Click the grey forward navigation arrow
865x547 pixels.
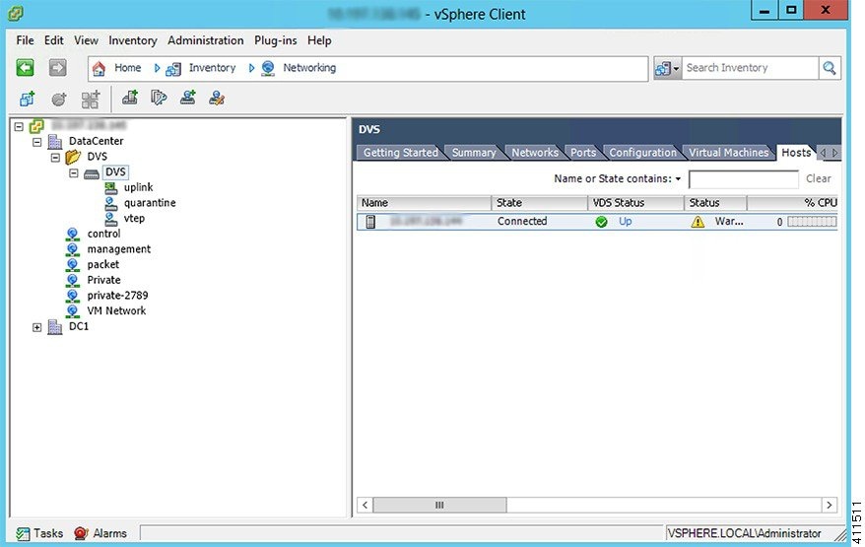(58, 67)
